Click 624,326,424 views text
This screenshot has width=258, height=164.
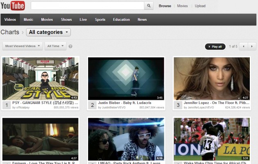coord(238,108)
